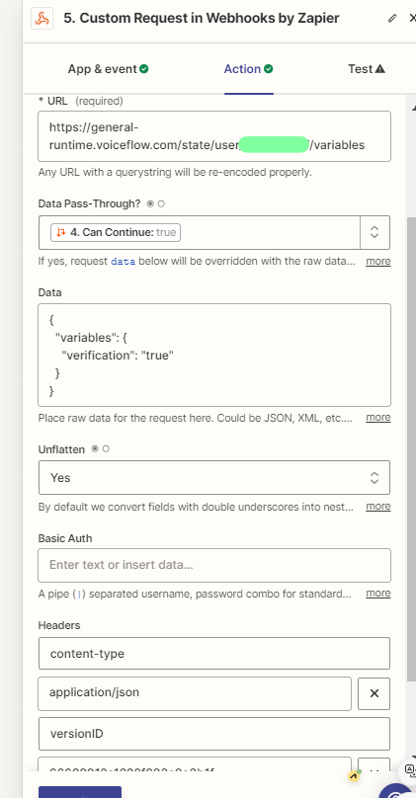
Task: Click the green check beside App & event
Action: tap(144, 69)
